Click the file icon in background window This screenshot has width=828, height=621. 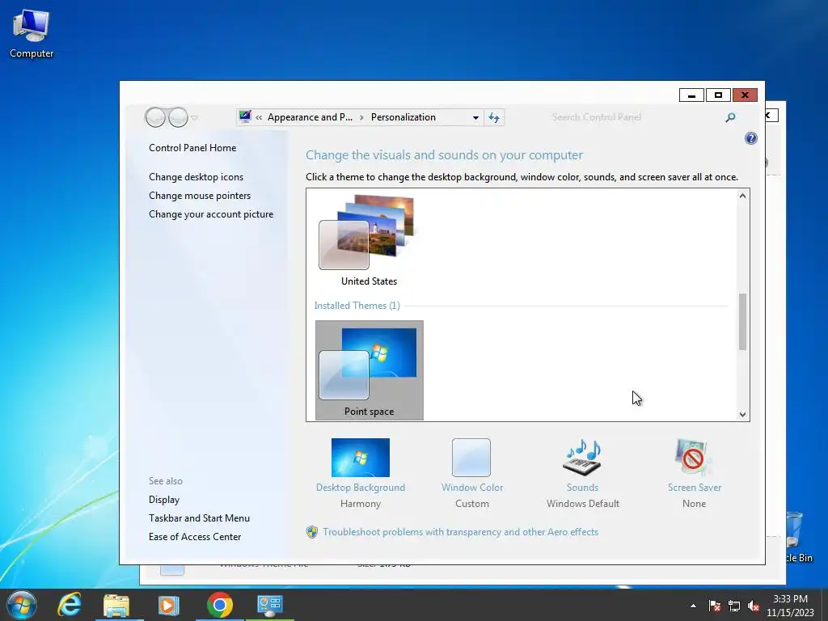(172, 570)
